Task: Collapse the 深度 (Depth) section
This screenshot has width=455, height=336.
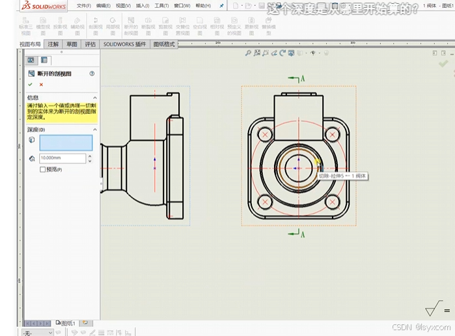Action: pyautogui.click(x=95, y=130)
